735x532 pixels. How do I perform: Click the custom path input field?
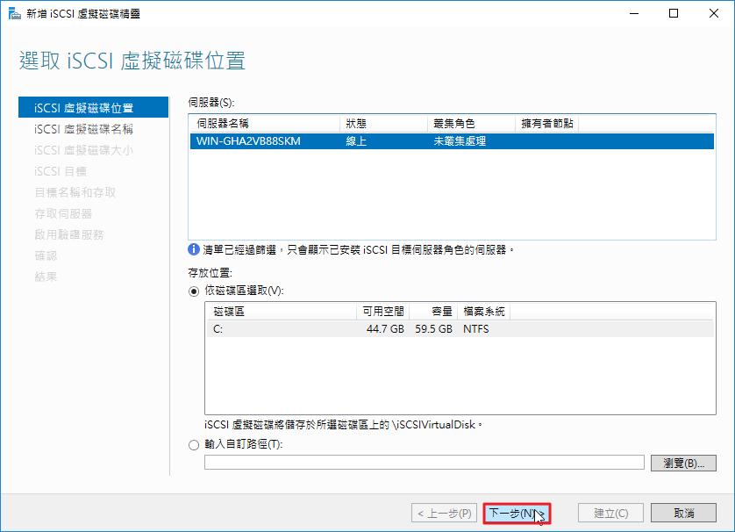pyautogui.click(x=425, y=462)
